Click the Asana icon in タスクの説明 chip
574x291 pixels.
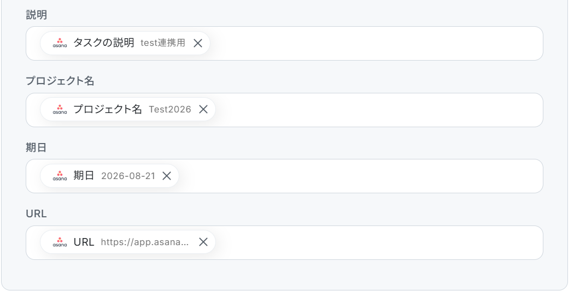[x=60, y=43]
